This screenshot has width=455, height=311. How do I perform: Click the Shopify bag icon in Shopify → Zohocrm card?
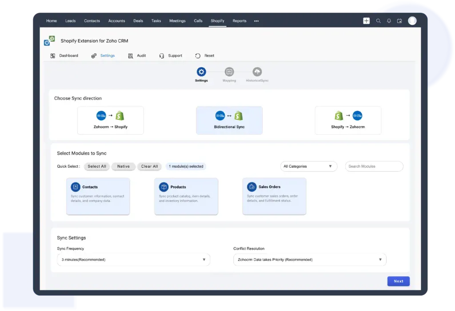[x=339, y=116]
